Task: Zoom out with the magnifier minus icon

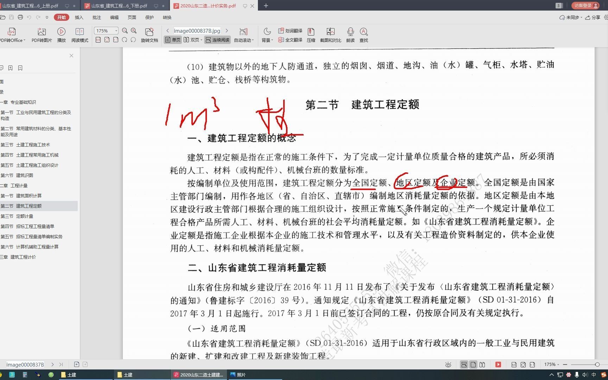Action: [125, 31]
